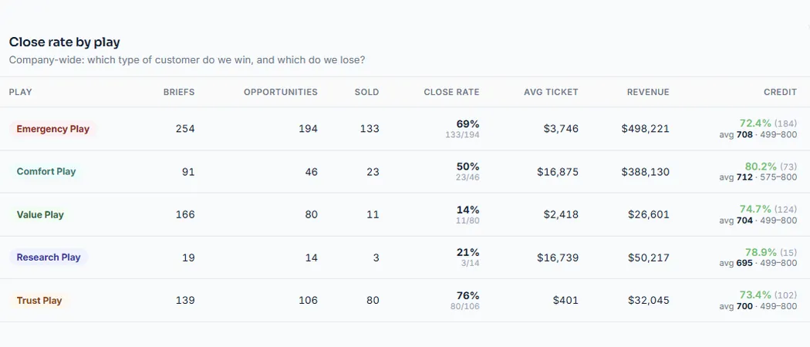This screenshot has height=347, width=810.
Task: Click the 80.2% credit value
Action: coord(761,167)
